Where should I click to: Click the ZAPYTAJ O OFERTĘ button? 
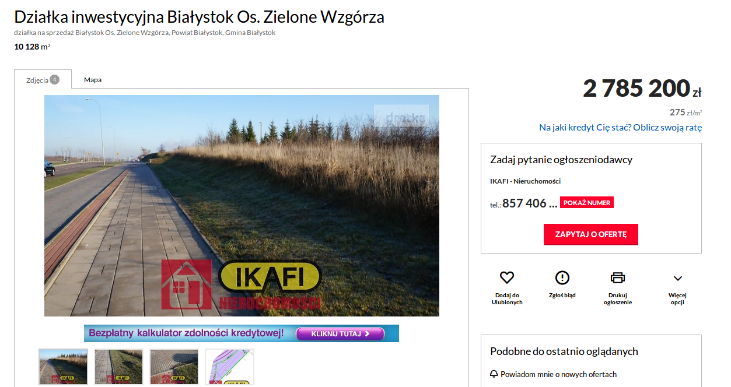pos(591,234)
